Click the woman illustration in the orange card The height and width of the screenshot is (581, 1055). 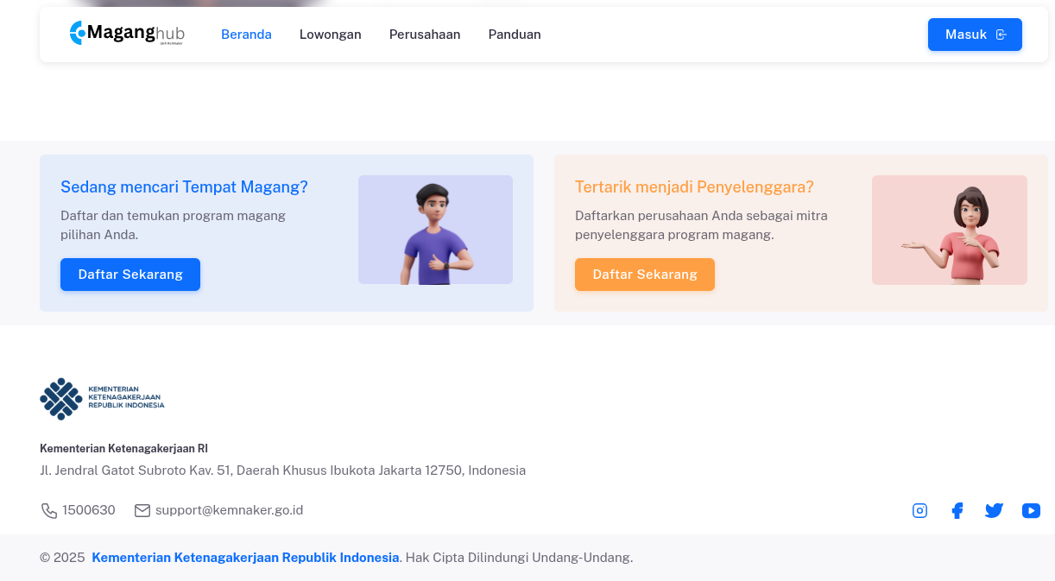[950, 230]
